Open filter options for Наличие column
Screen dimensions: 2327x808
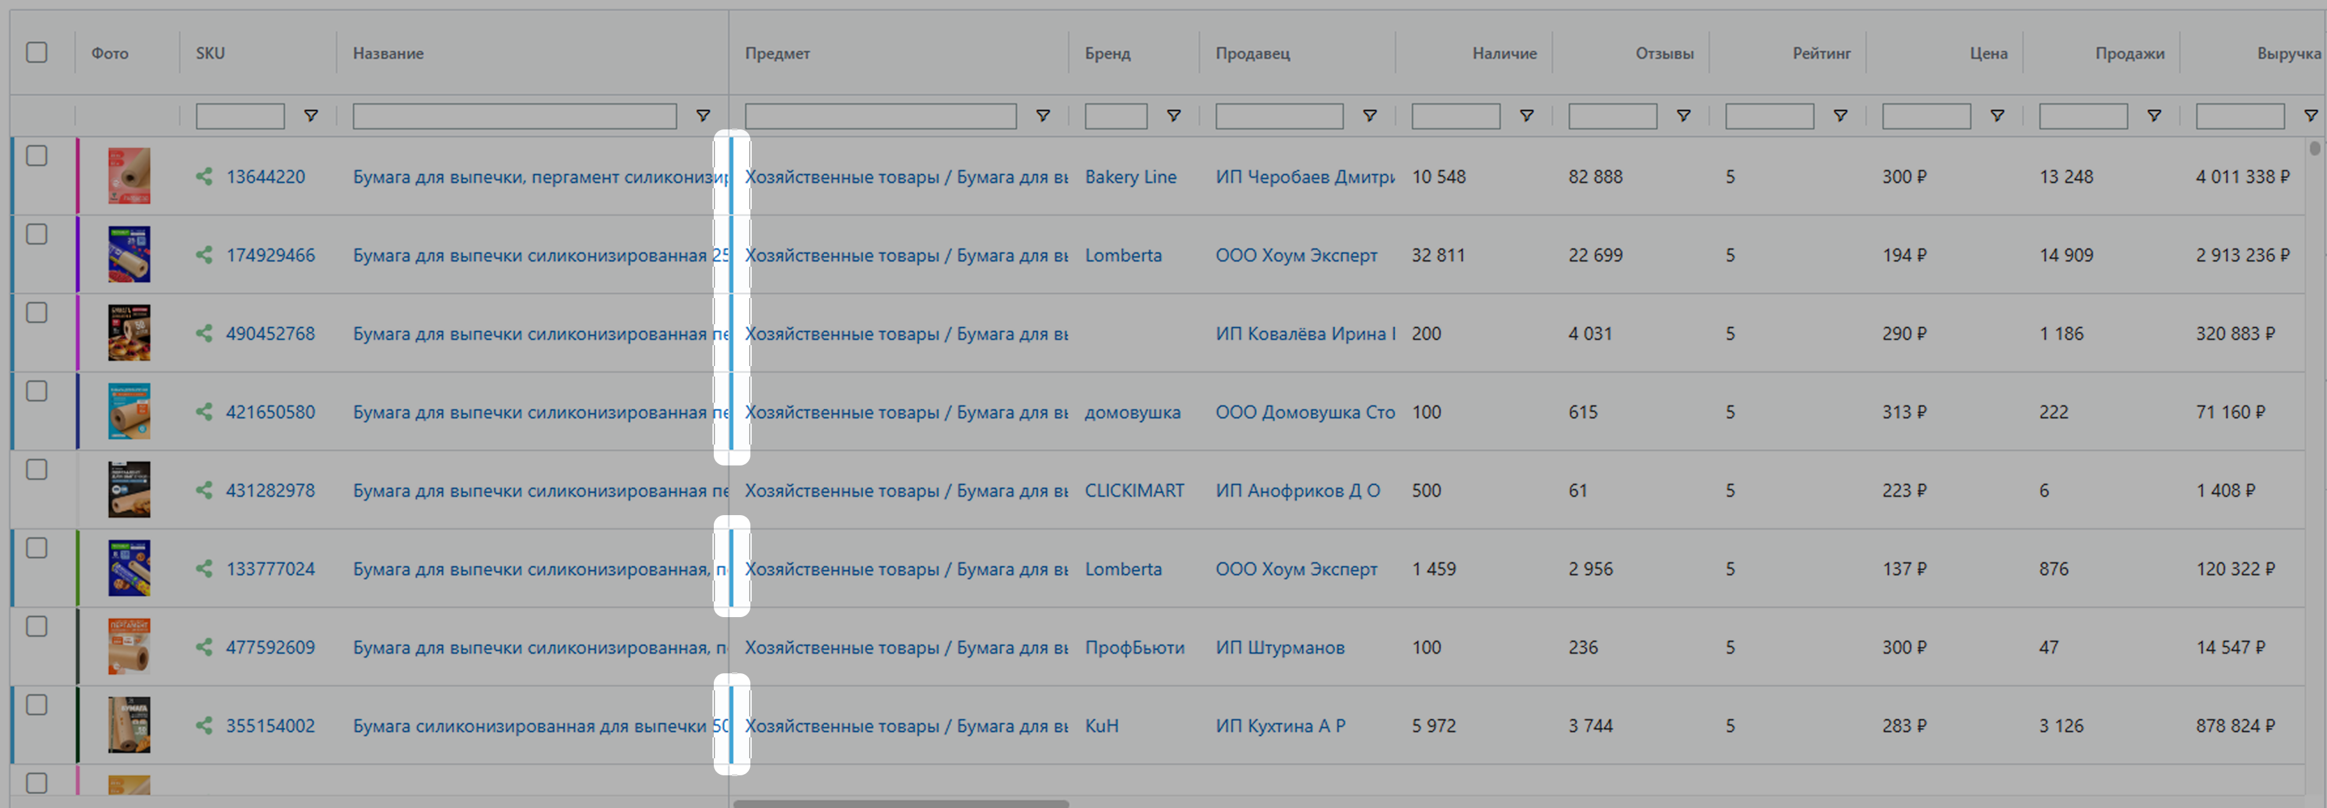coord(1526,116)
